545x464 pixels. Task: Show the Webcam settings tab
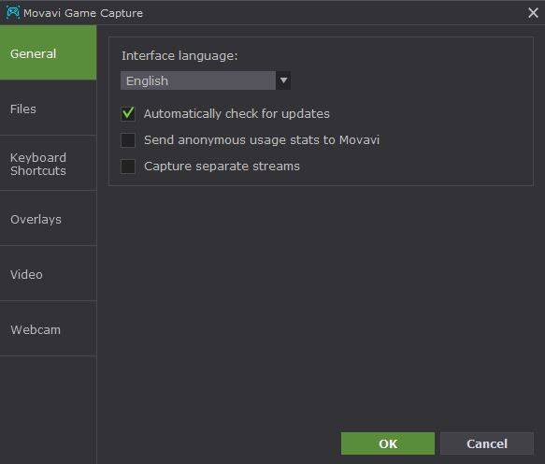48,329
